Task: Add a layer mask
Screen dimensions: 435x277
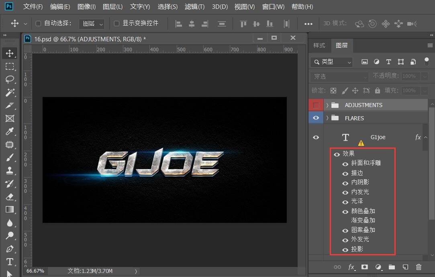Action: point(365,267)
